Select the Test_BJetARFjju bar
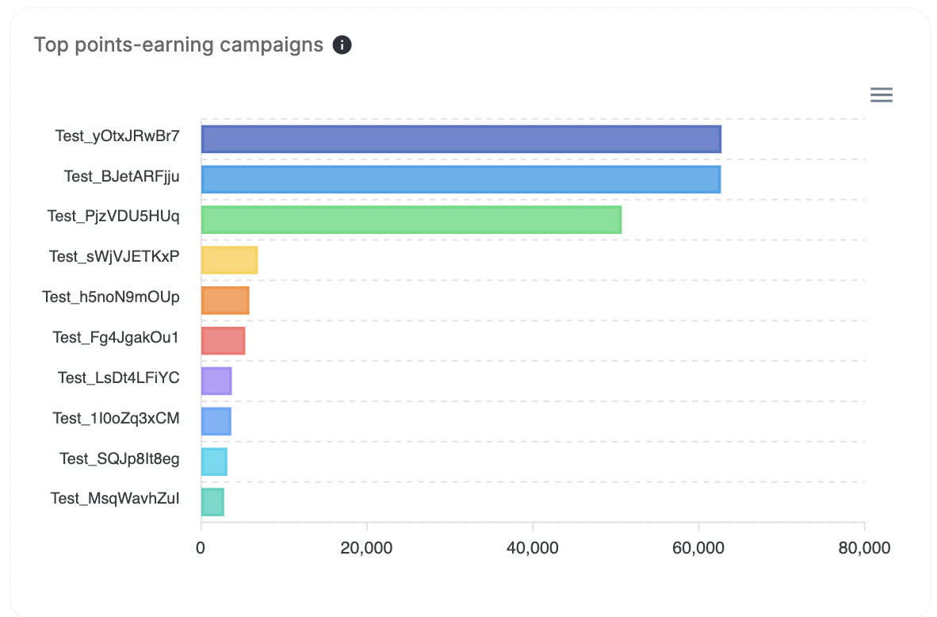Viewport: 937px width, 617px height. [460, 178]
